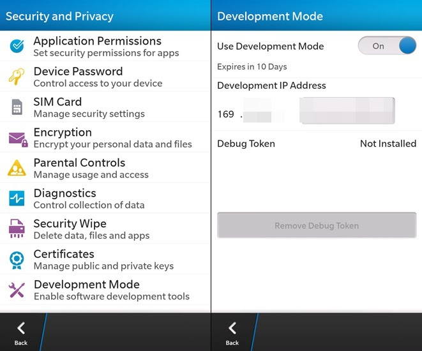This screenshot has width=422, height=351.
Task: Tap the Device Password keys icon
Action: [17, 77]
